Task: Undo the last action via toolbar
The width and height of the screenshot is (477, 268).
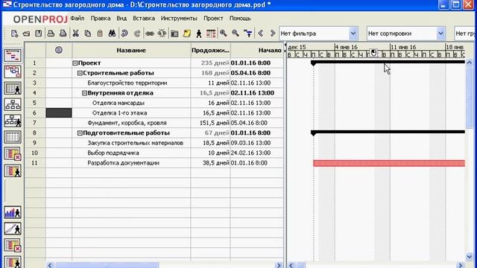Action: [124, 33]
